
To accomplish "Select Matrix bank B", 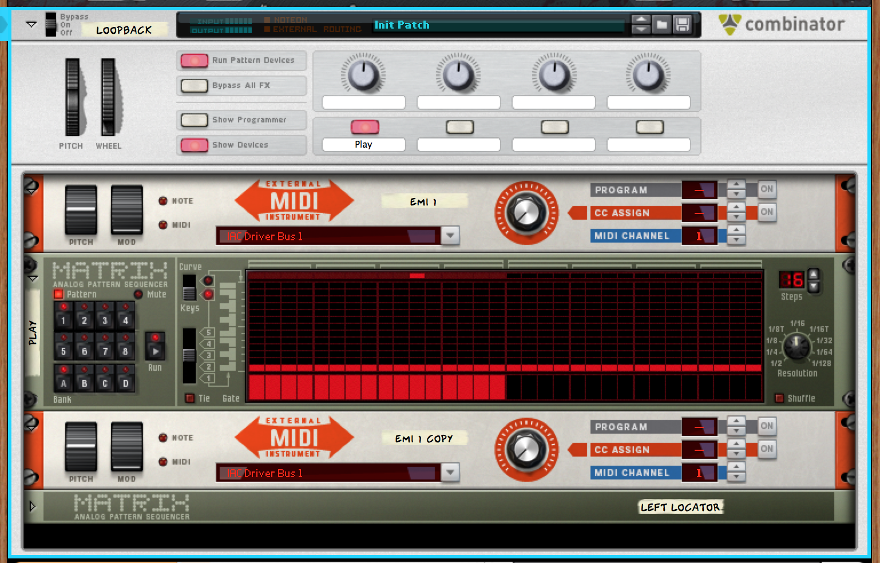I will [84, 379].
